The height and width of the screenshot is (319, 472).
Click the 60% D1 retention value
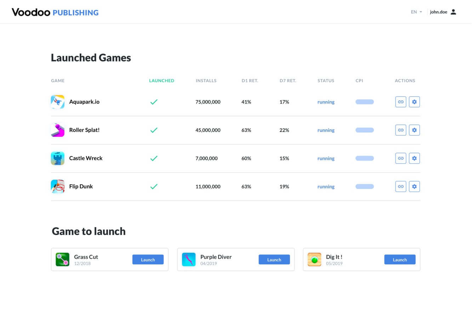click(x=246, y=158)
